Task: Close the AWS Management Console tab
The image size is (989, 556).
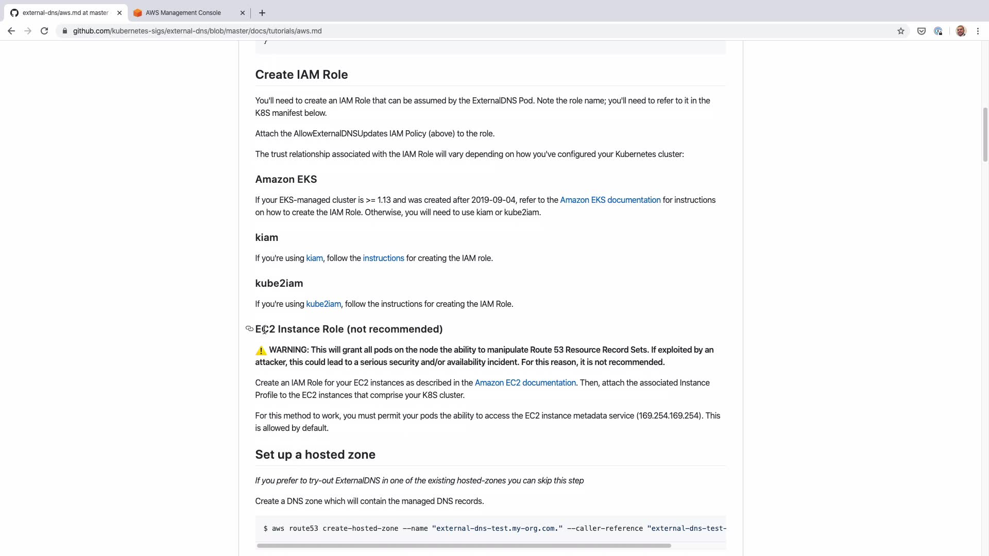Action: pyautogui.click(x=243, y=13)
